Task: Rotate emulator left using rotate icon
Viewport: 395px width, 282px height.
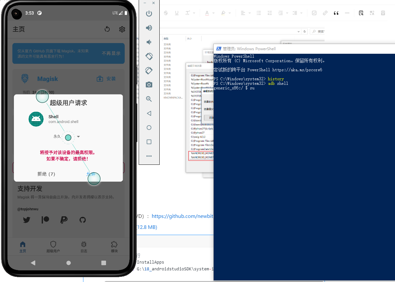Action: click(x=149, y=56)
